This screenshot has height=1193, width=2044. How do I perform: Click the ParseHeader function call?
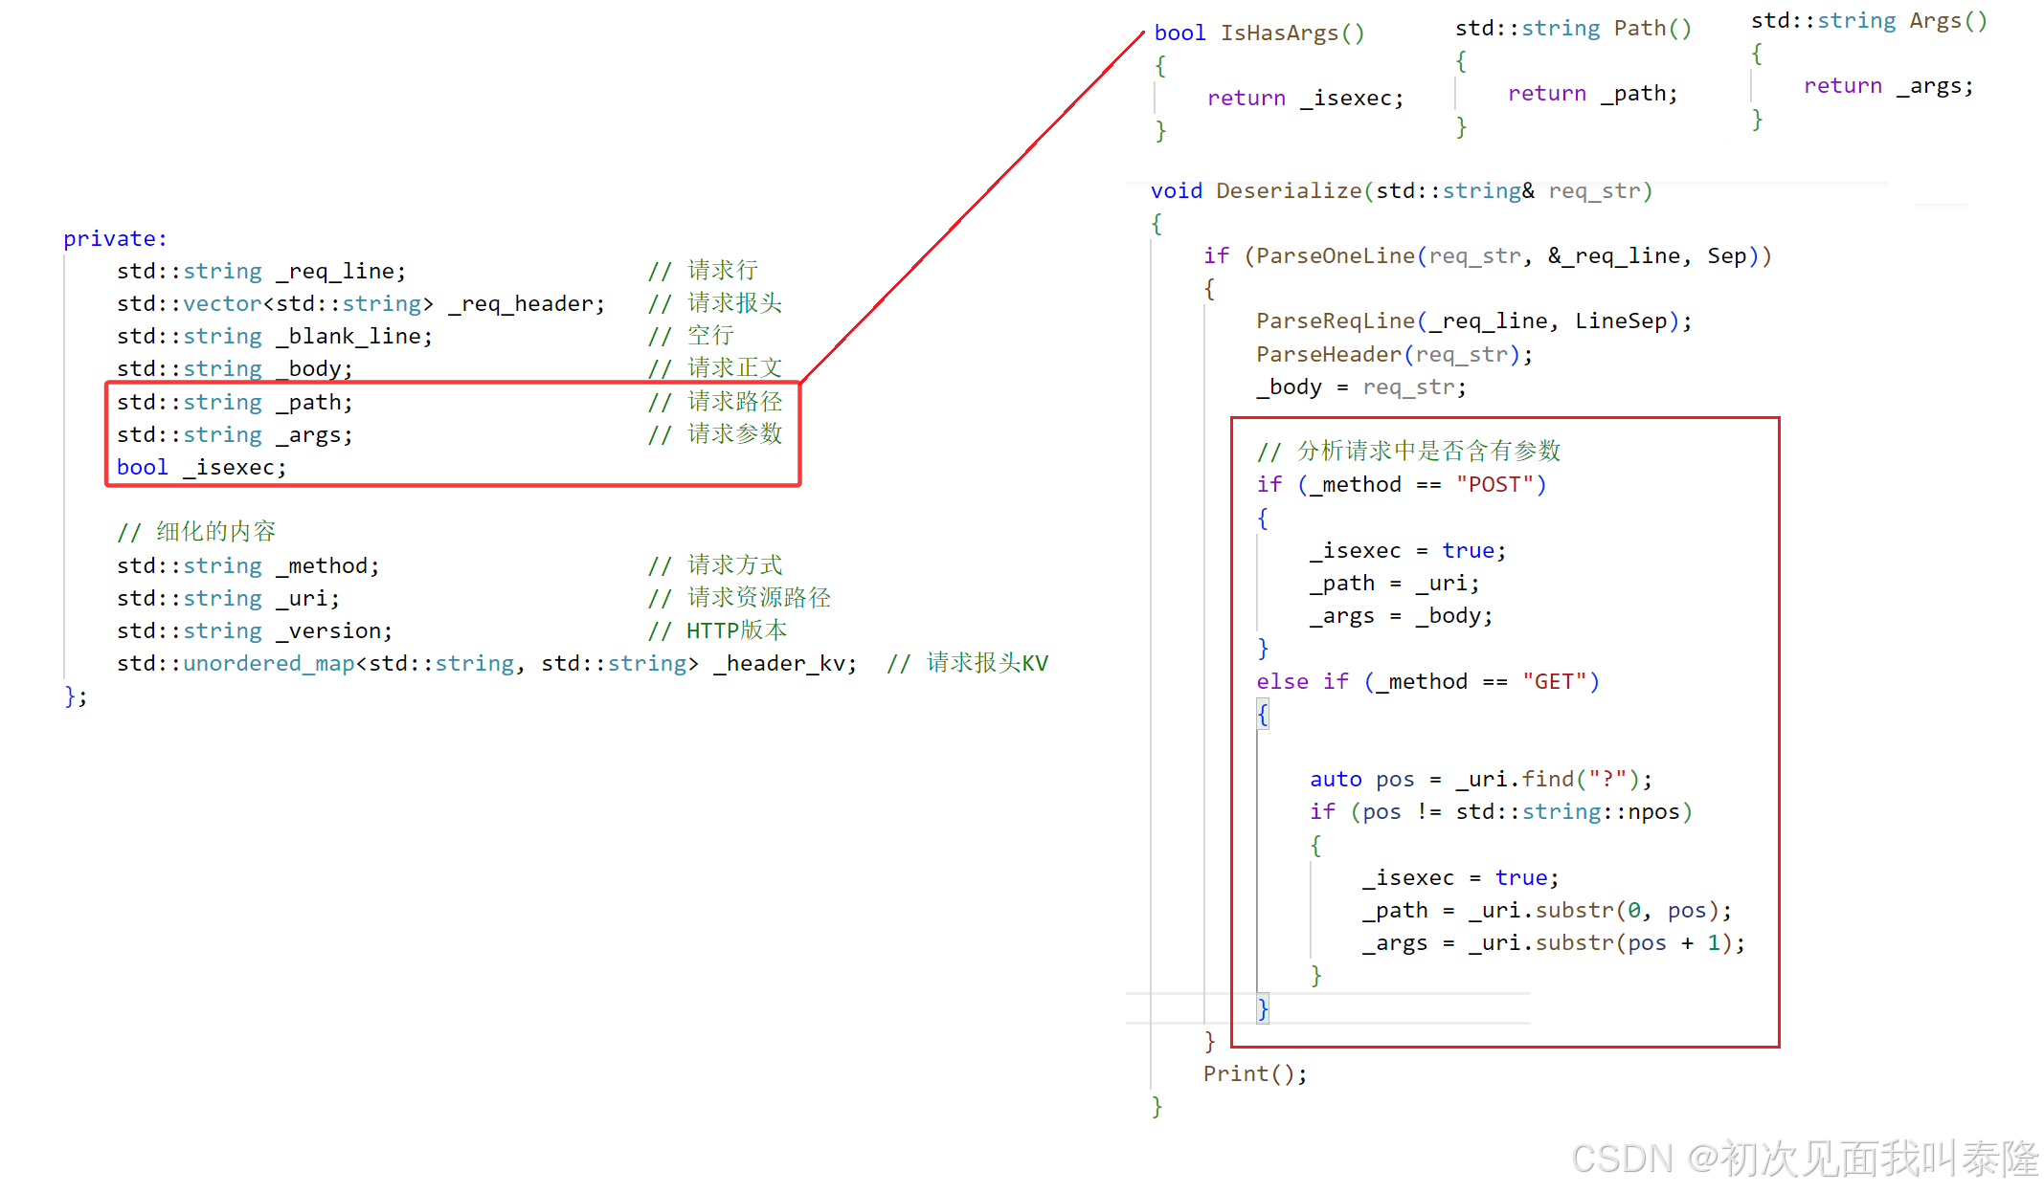tap(1328, 355)
